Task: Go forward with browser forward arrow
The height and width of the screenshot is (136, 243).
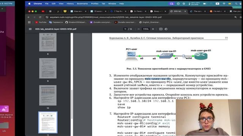Action: (x=35, y=17)
